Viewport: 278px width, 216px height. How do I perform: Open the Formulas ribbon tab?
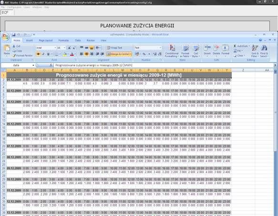[x=63, y=41]
